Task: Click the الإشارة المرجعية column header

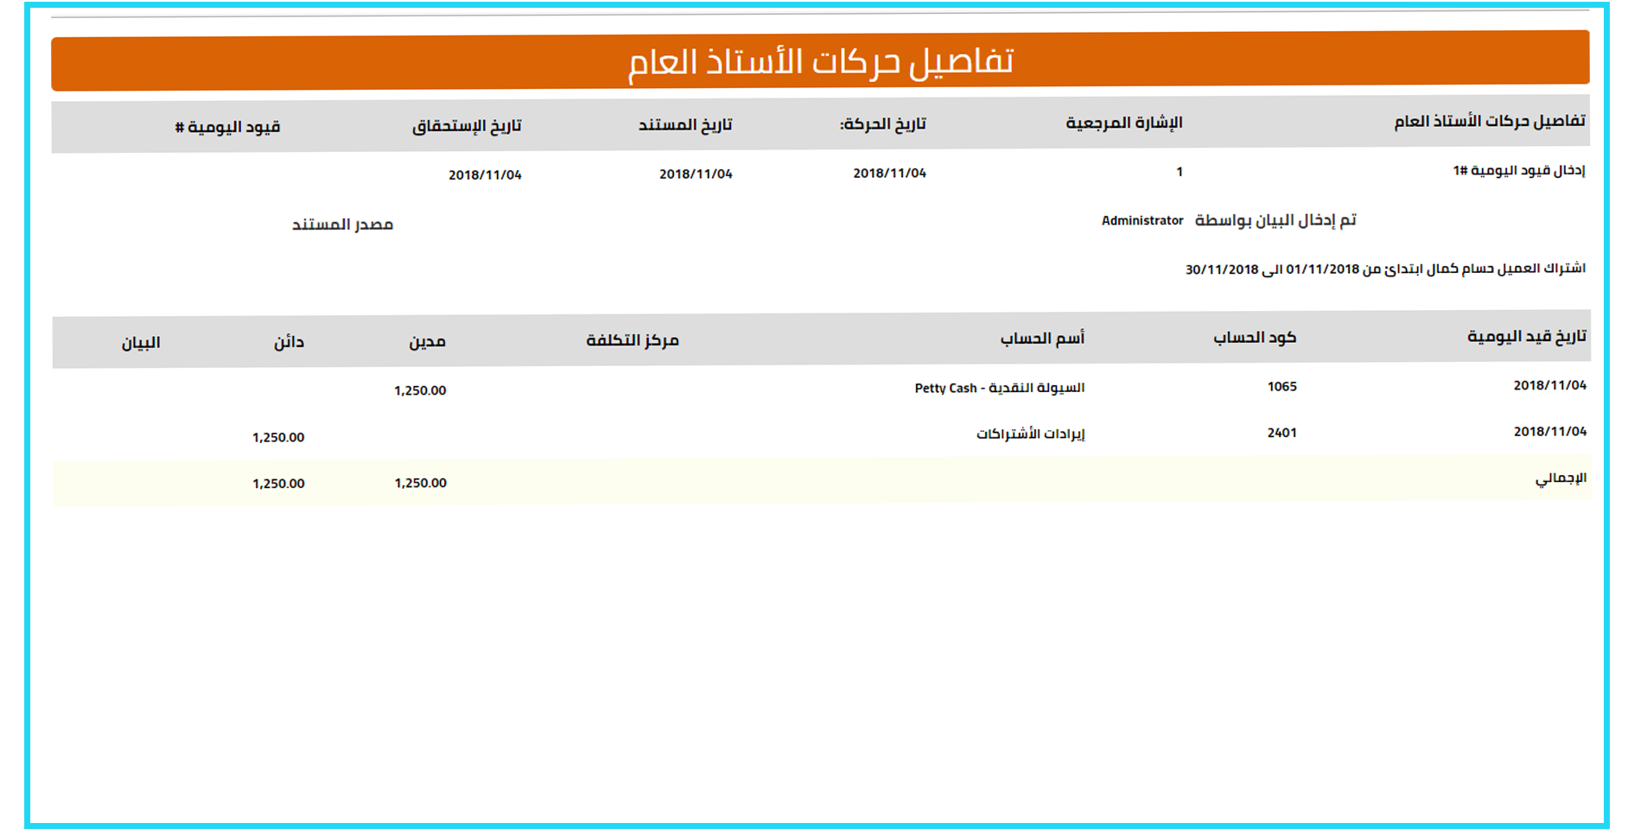Action: pos(1123,123)
